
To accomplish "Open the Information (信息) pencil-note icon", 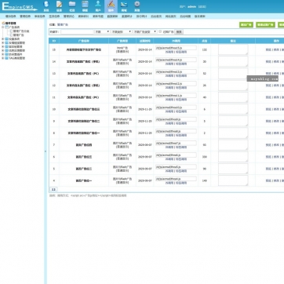I will (x=59, y=6).
